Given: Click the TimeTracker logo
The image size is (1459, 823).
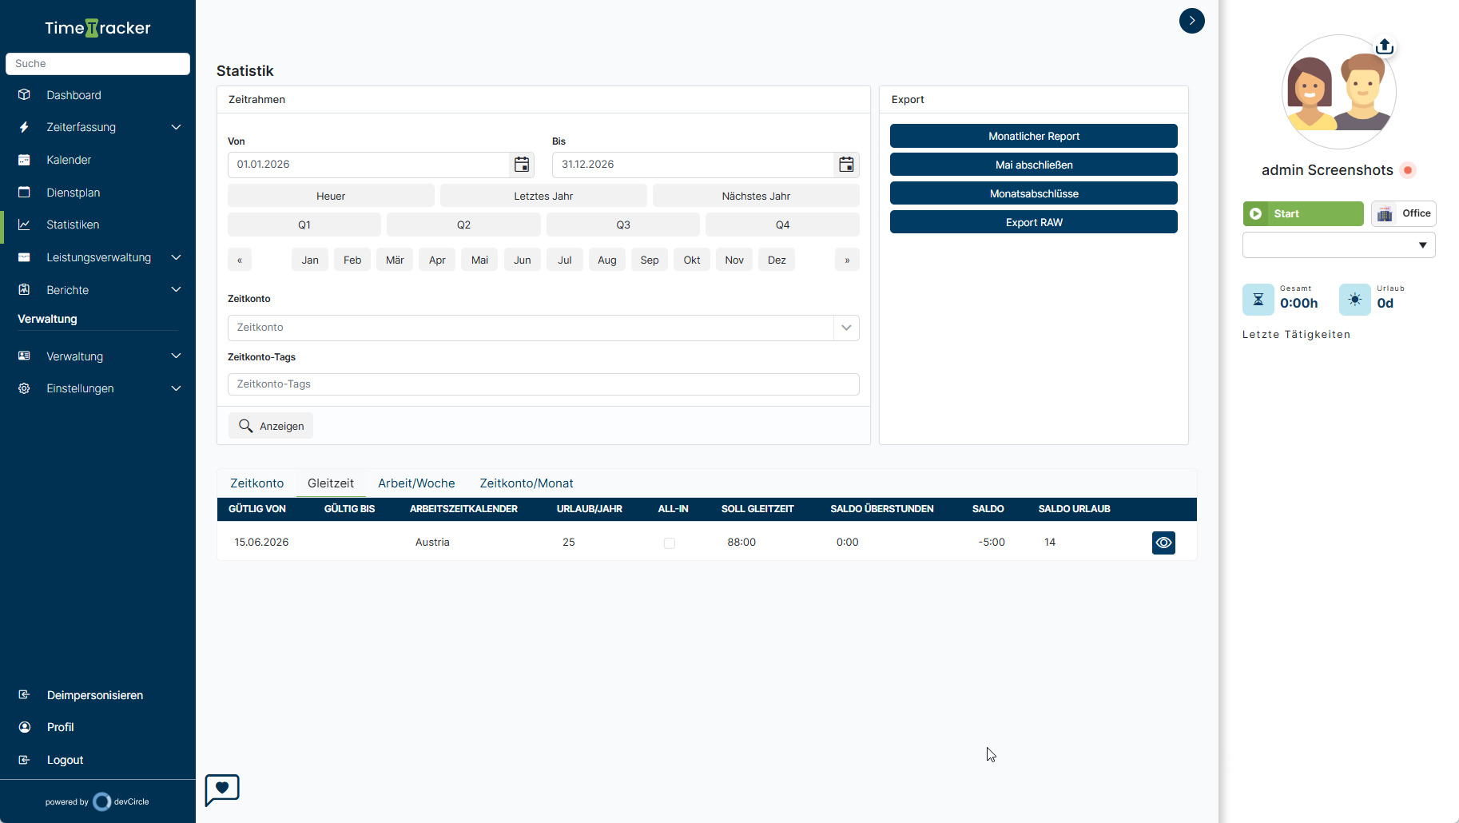Looking at the screenshot, I should tap(97, 28).
